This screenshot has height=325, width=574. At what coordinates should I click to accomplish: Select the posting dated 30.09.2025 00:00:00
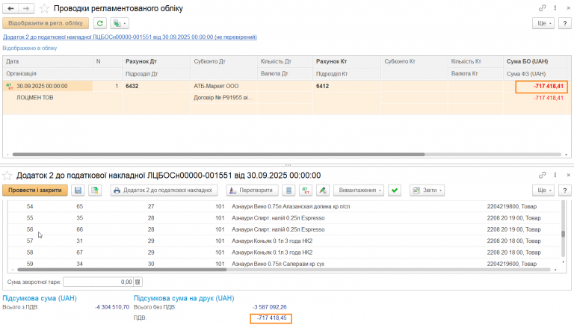point(48,86)
